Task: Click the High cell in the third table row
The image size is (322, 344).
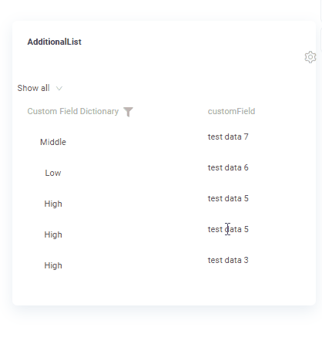Action: coord(53,204)
